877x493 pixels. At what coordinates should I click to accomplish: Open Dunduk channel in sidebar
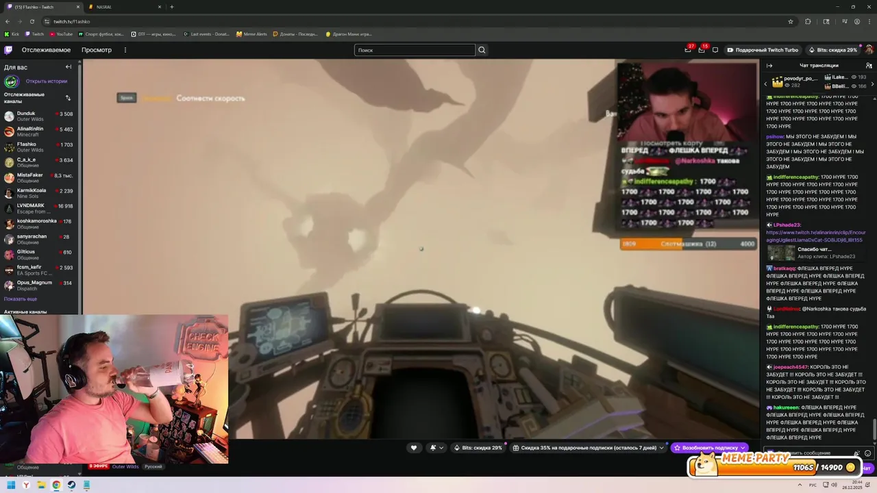40,116
